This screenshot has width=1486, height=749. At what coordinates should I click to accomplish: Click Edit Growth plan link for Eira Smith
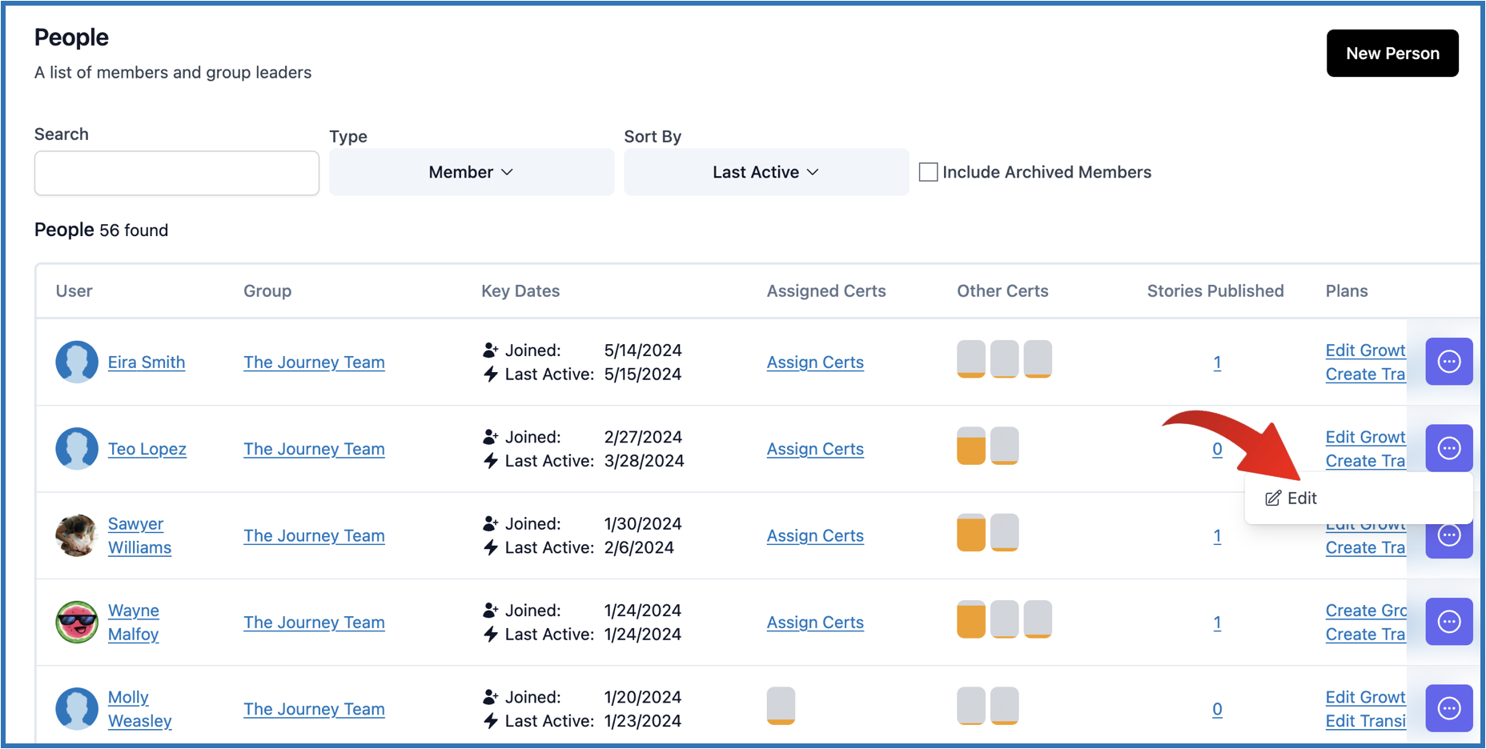(x=1364, y=350)
